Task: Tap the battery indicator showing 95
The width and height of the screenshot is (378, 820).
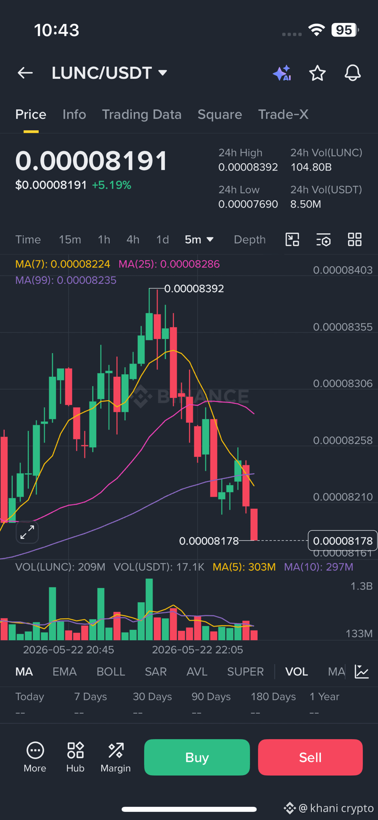Action: 345,30
